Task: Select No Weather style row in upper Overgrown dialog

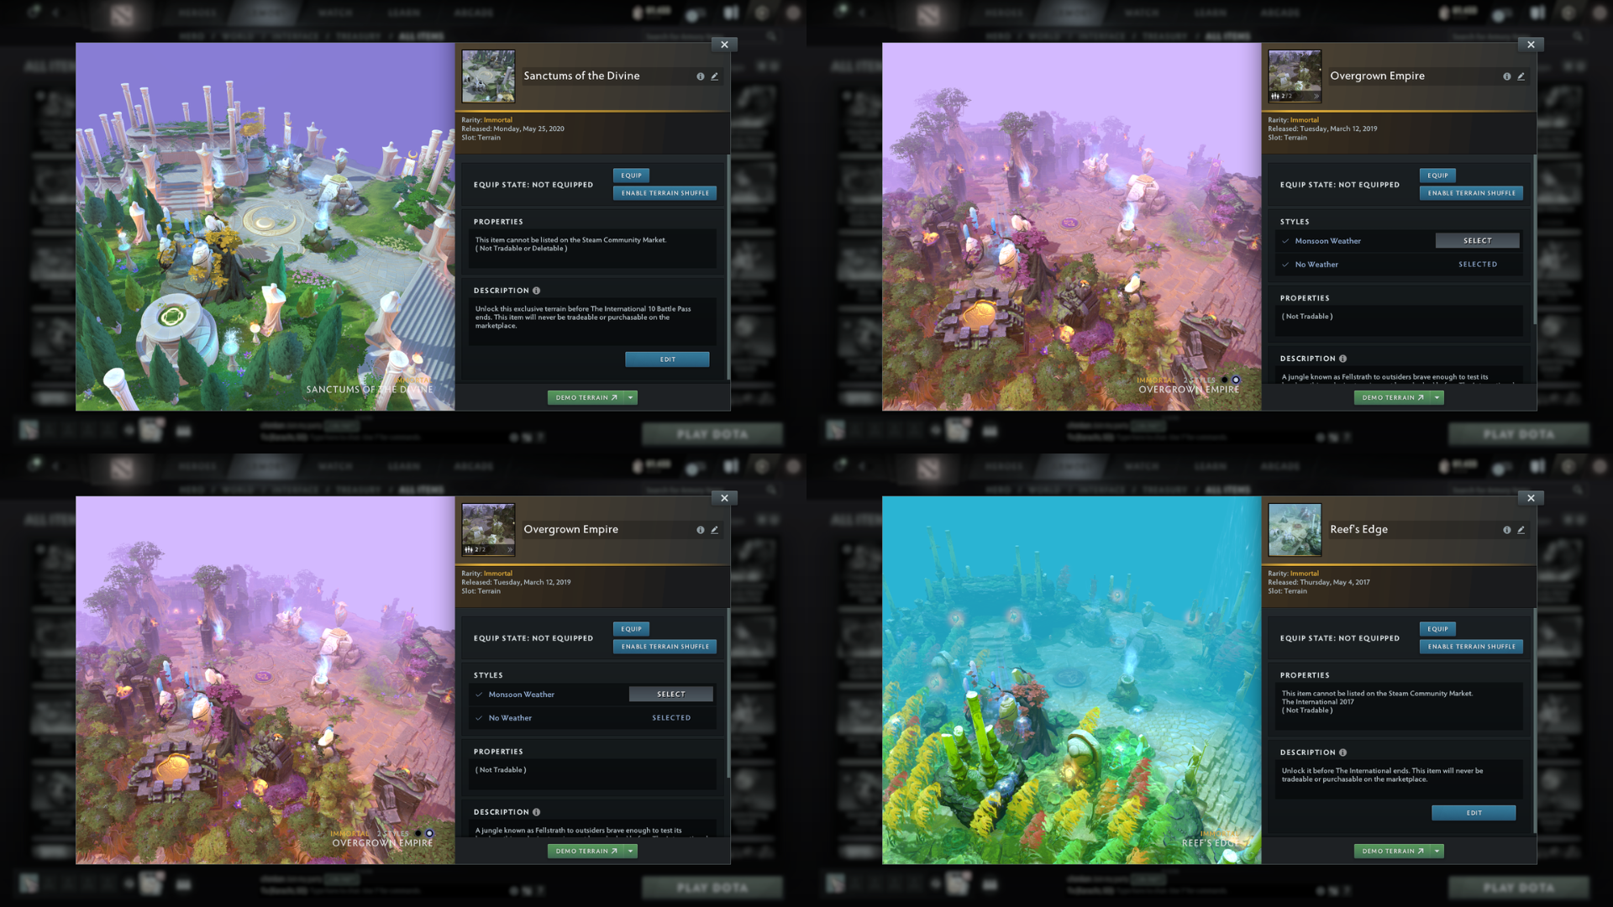Action: pos(1400,265)
